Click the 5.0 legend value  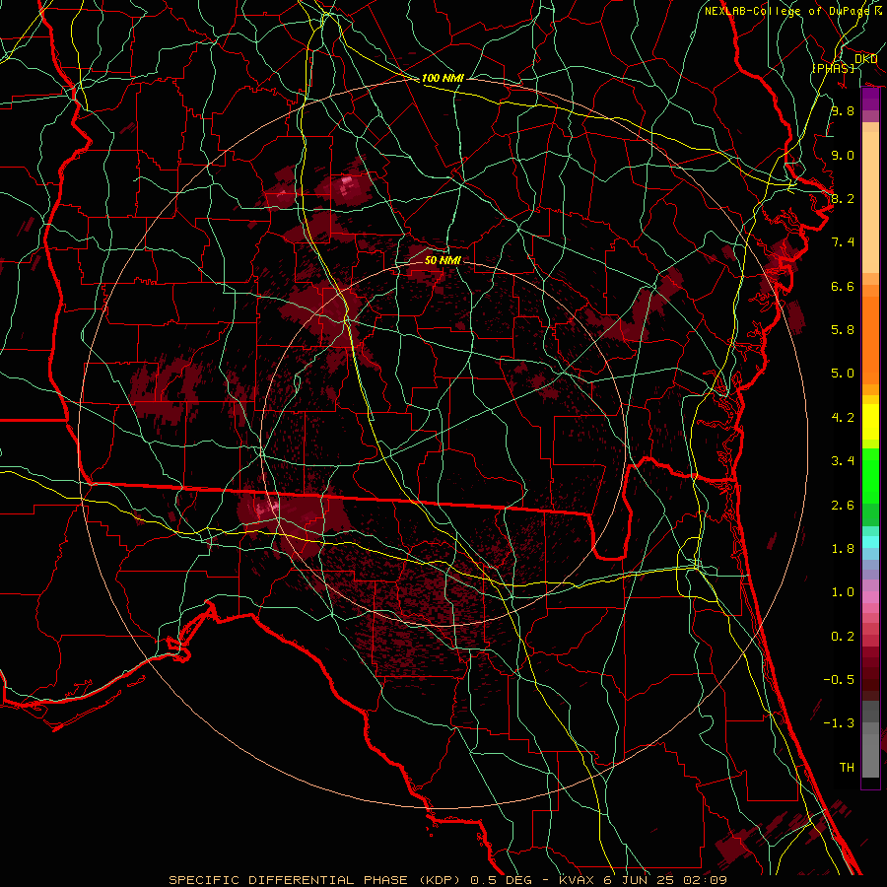click(843, 374)
